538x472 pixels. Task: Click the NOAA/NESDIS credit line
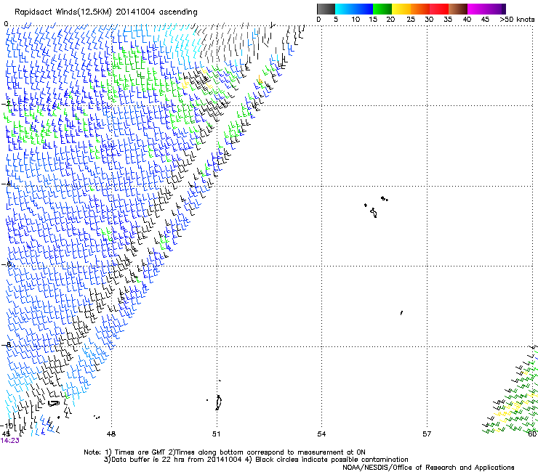click(x=428, y=468)
